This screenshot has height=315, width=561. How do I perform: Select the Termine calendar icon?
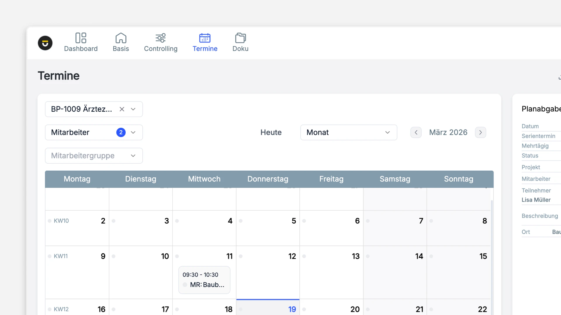[205, 38]
